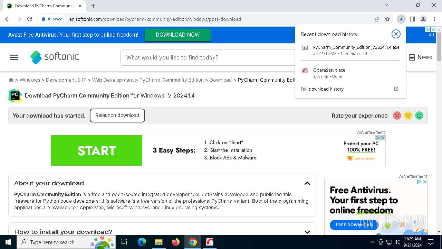
Task: Toggle the side panel icon
Action: pyautogui.click(x=412, y=19)
